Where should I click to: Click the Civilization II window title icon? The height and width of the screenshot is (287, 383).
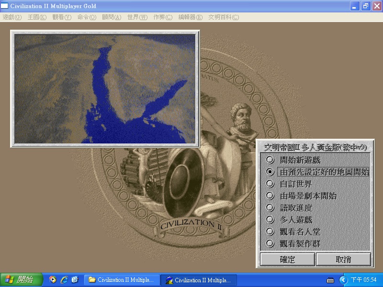4,6
